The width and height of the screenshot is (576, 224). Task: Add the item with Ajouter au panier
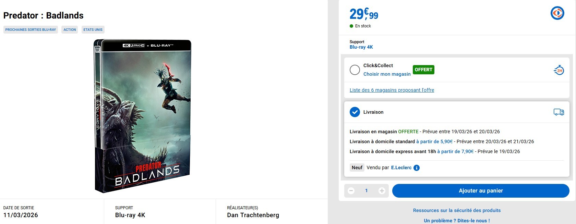(x=480, y=191)
